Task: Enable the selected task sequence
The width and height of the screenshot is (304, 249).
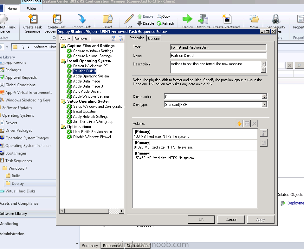Action: (x=146, y=16)
